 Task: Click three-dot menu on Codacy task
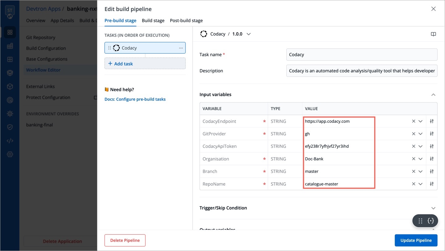pos(181,48)
